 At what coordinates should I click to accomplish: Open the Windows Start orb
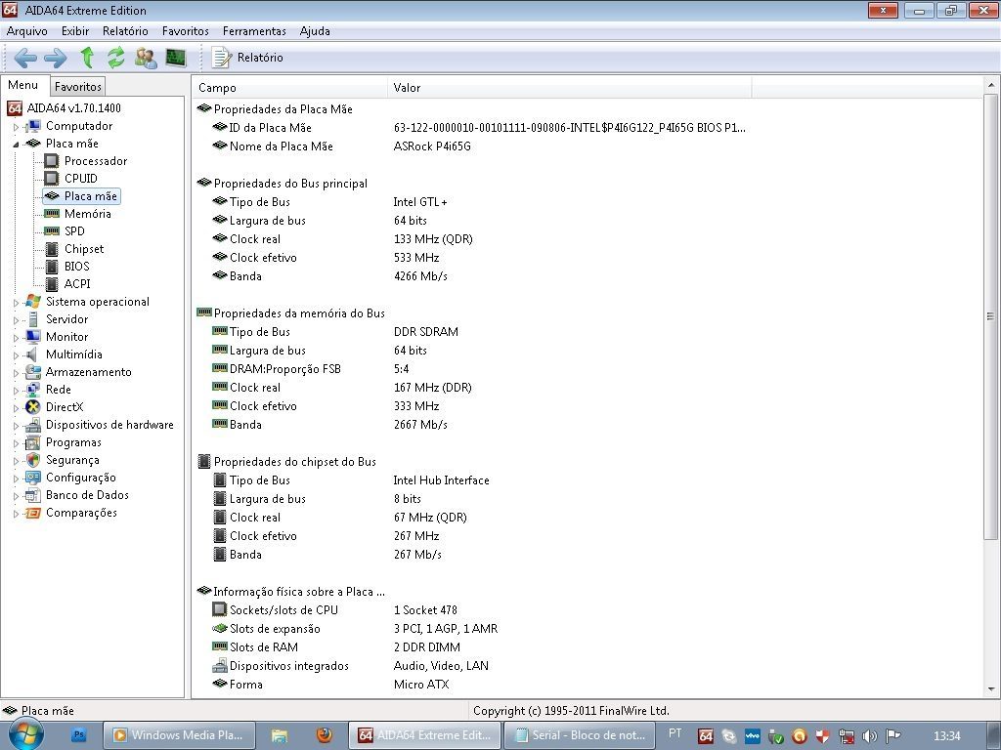coord(25,734)
